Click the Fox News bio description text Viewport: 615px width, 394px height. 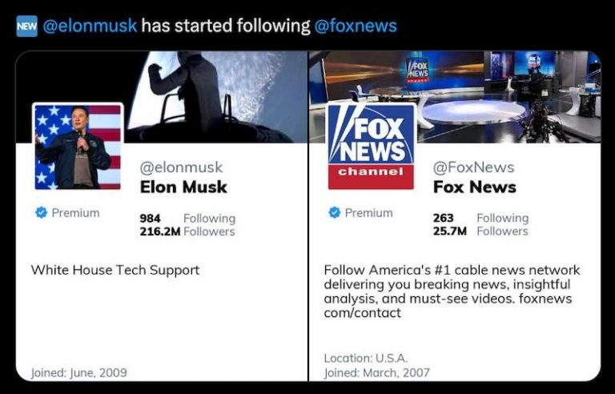[452, 291]
